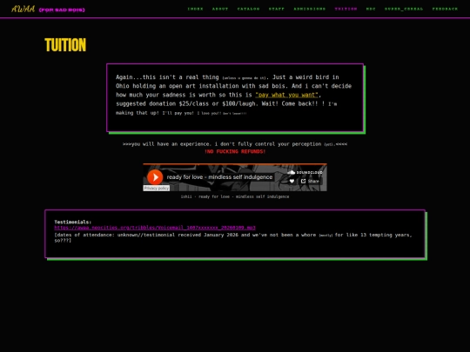This screenshot has height=352, width=470.
Task: Click the caption link "ready for love - mindless self indulgence"
Action: [244, 196]
